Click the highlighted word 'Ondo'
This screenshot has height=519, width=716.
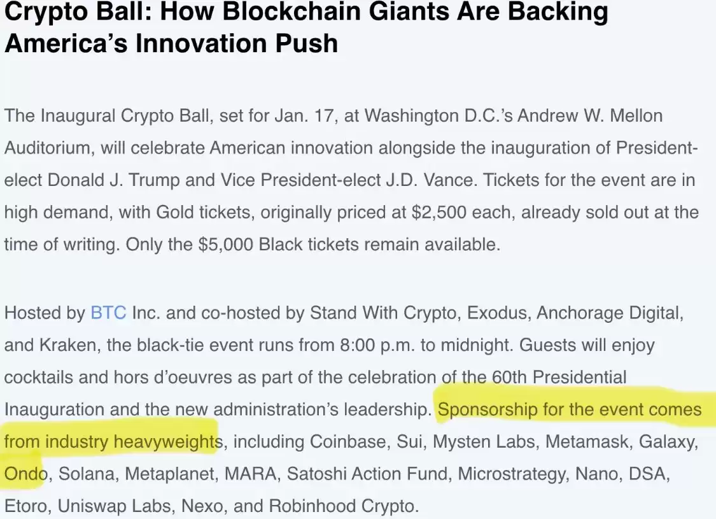point(25,474)
